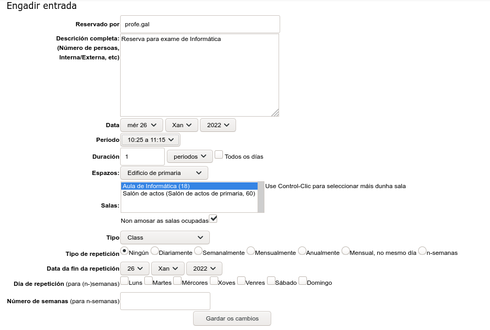Viewport: 490px width, 330px height.
Task: Click inside the Descrición completa text area
Action: (199, 75)
